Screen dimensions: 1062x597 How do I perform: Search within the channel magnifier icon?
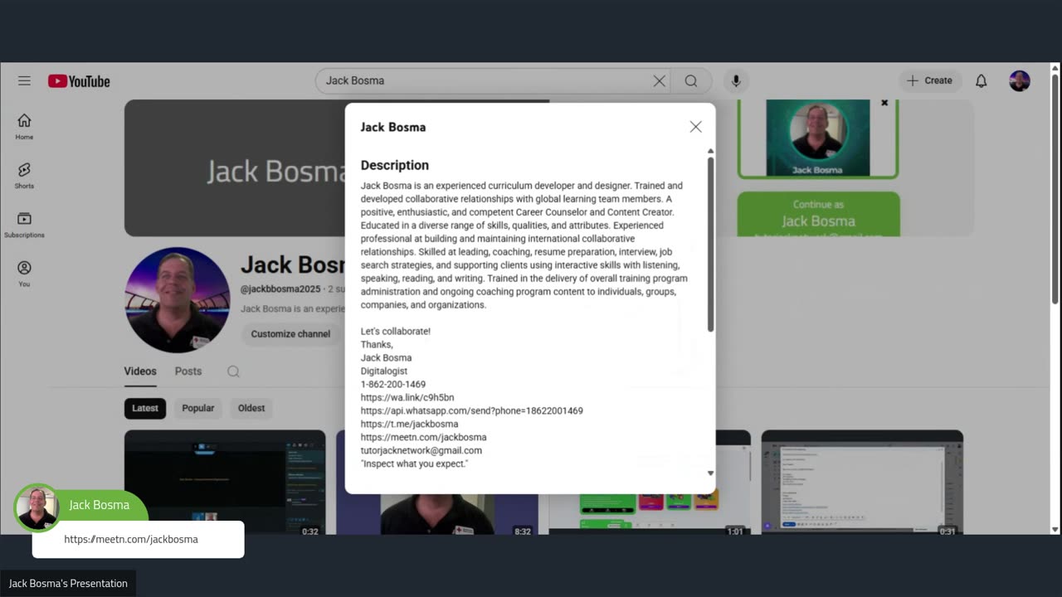click(233, 371)
